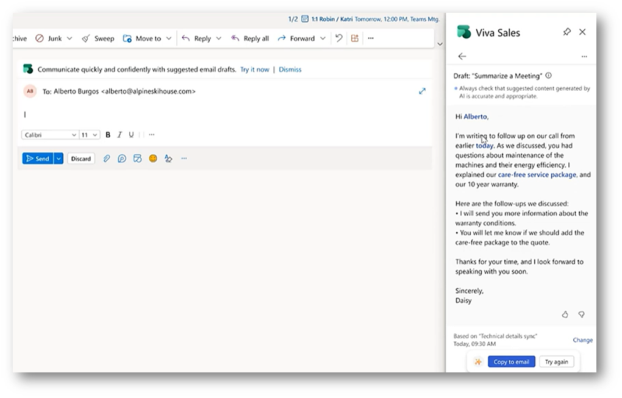Open the apps grid icon beside undo
Image resolution: width=622 pixels, height=398 pixels.
tap(355, 38)
